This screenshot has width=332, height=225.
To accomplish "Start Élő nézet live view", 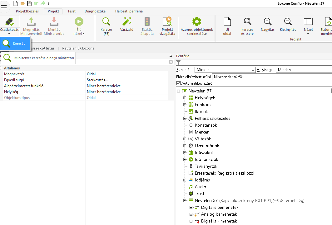I will pos(79,21).
